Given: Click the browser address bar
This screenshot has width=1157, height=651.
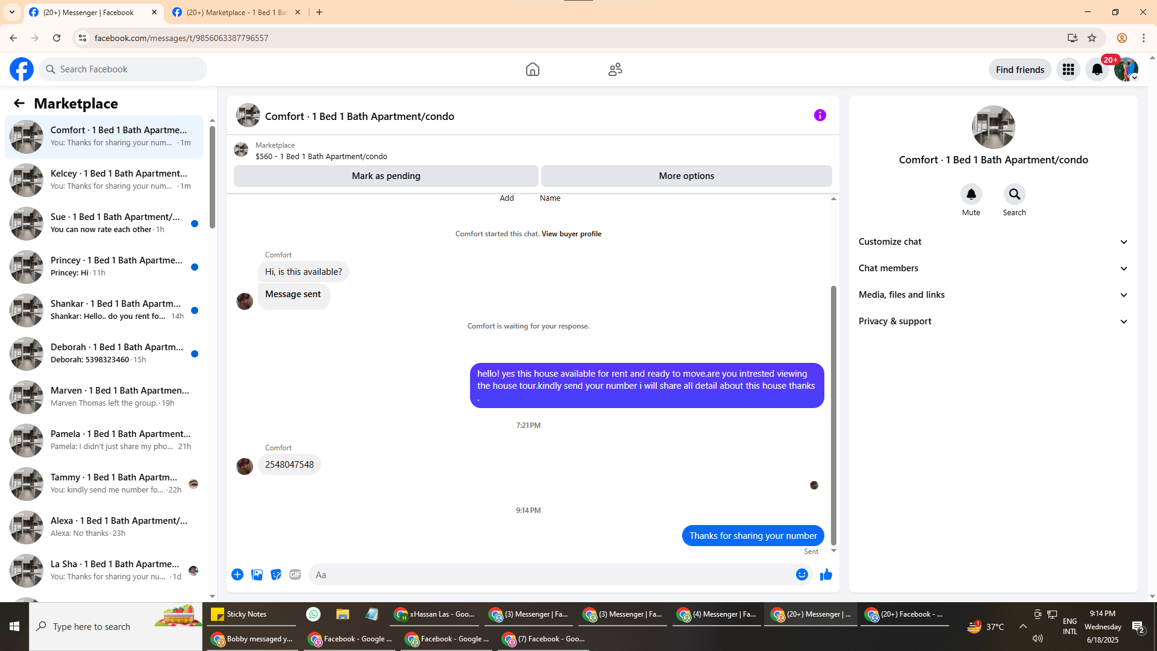Looking at the screenshot, I should pos(571,38).
